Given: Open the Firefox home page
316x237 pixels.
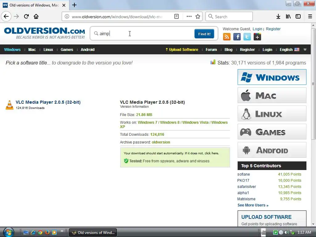Looking at the screenshot, I should point(36,16).
